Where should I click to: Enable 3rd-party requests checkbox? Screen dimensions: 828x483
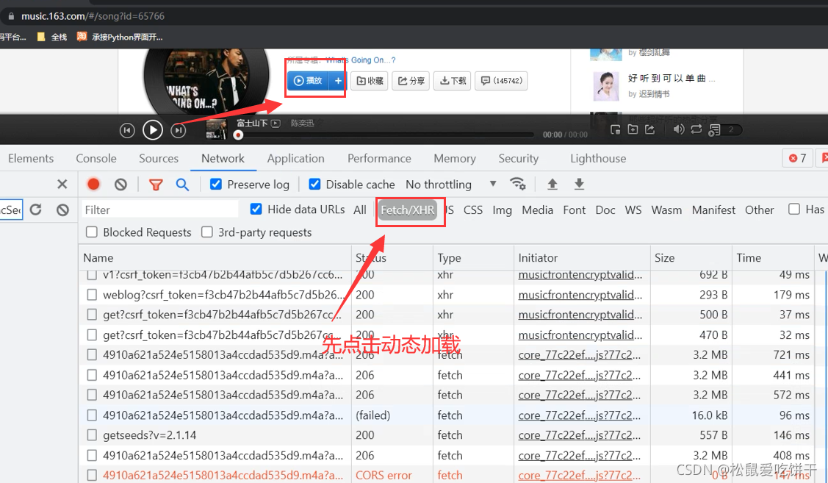click(x=207, y=232)
